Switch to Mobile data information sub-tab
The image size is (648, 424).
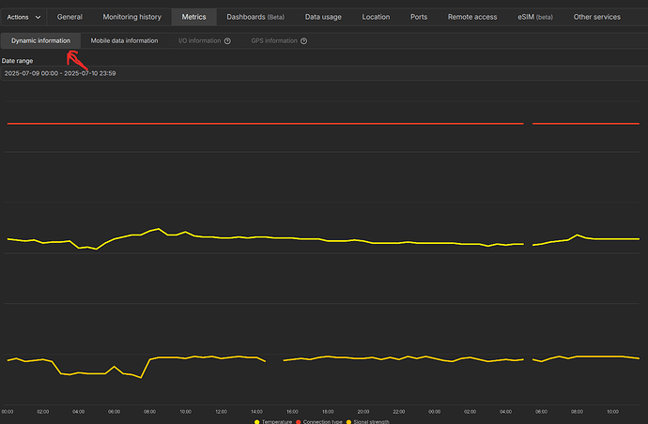point(124,41)
